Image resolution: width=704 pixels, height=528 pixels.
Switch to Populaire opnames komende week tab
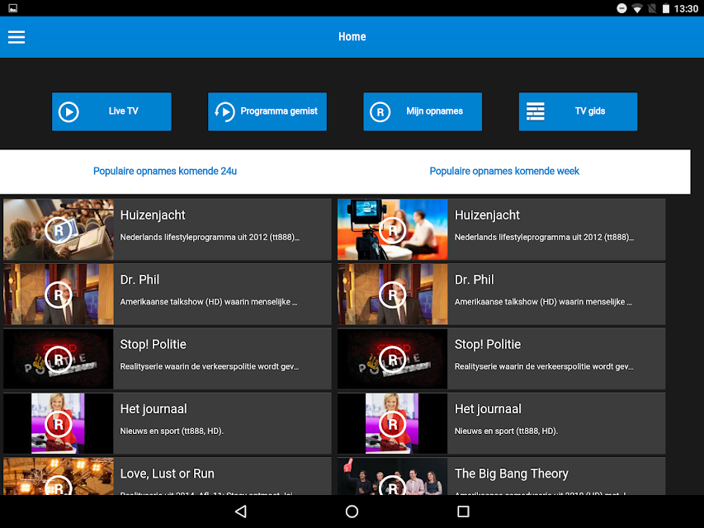point(504,171)
